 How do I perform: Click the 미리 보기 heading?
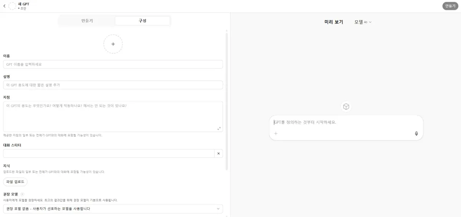334,22
